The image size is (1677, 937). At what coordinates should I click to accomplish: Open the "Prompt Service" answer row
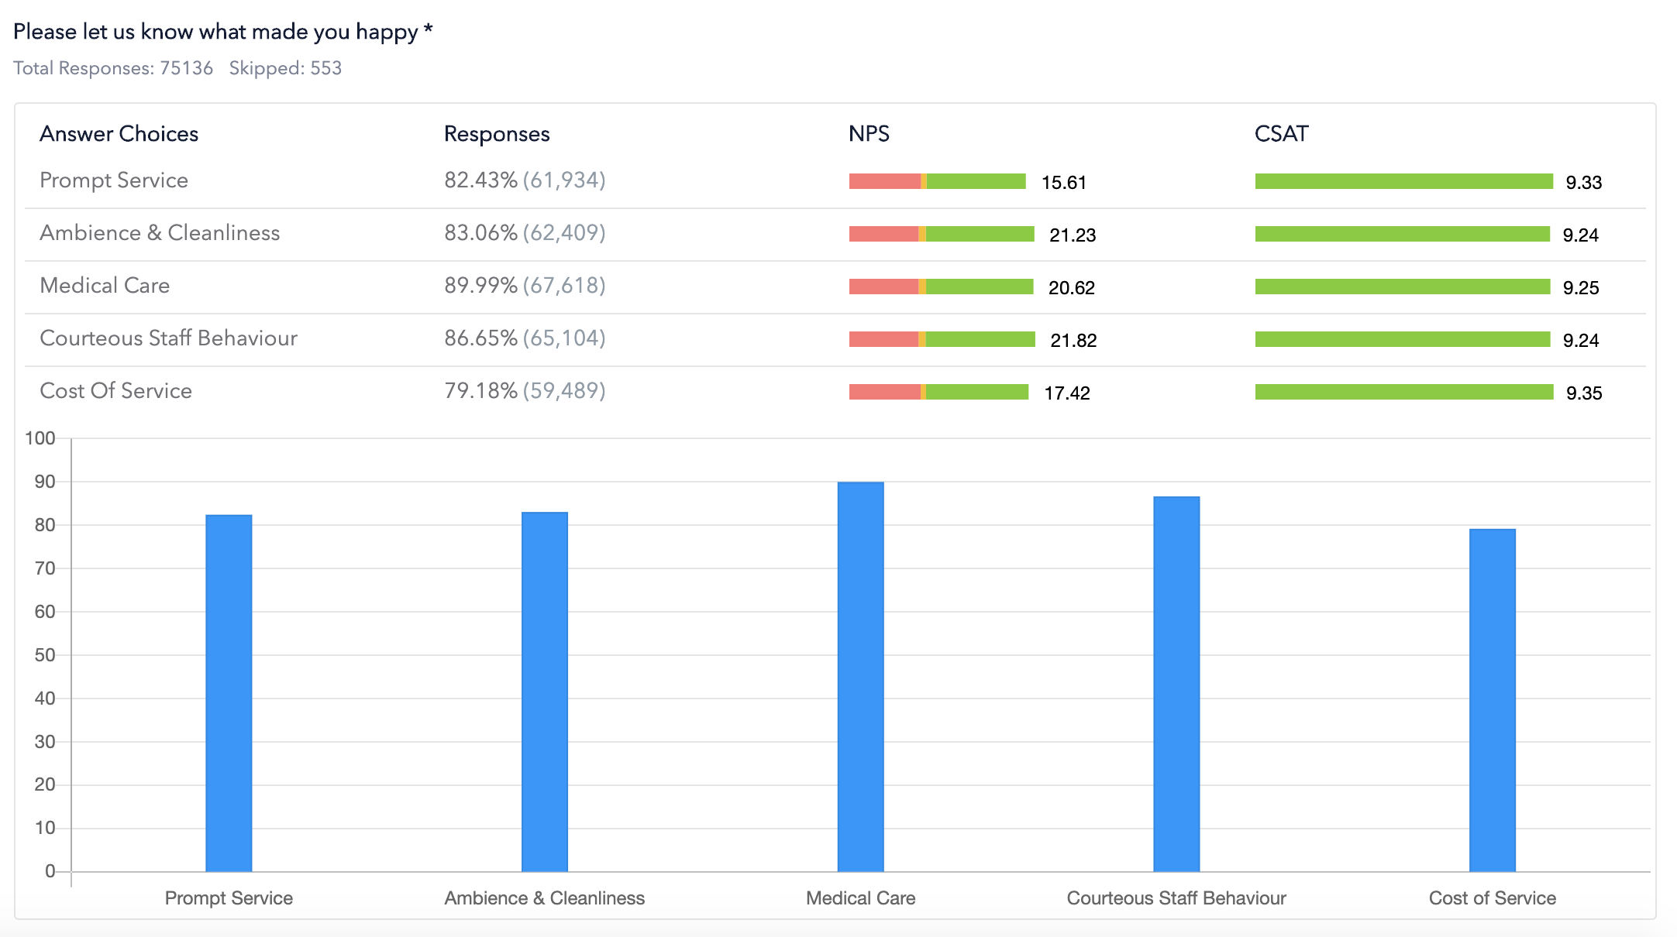[113, 180]
